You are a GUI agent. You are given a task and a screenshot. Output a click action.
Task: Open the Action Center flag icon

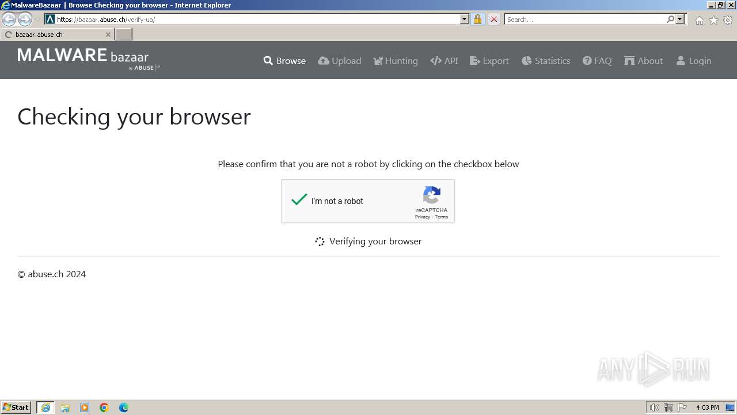tap(682, 408)
